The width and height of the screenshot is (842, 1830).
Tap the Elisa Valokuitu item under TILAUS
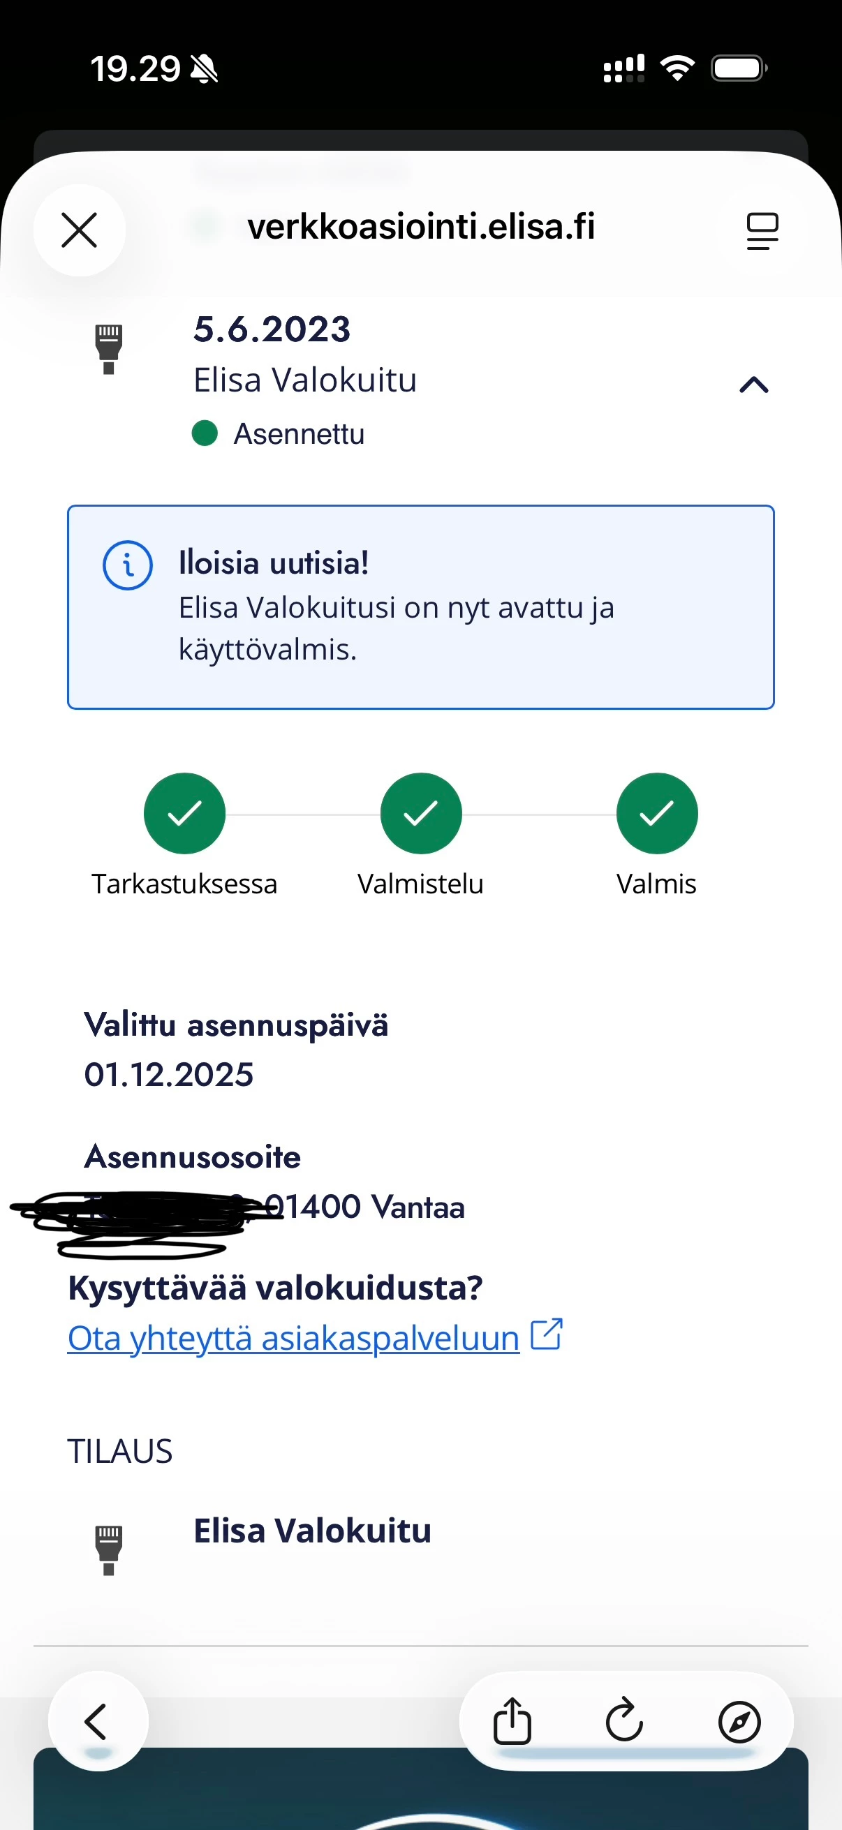point(313,1531)
